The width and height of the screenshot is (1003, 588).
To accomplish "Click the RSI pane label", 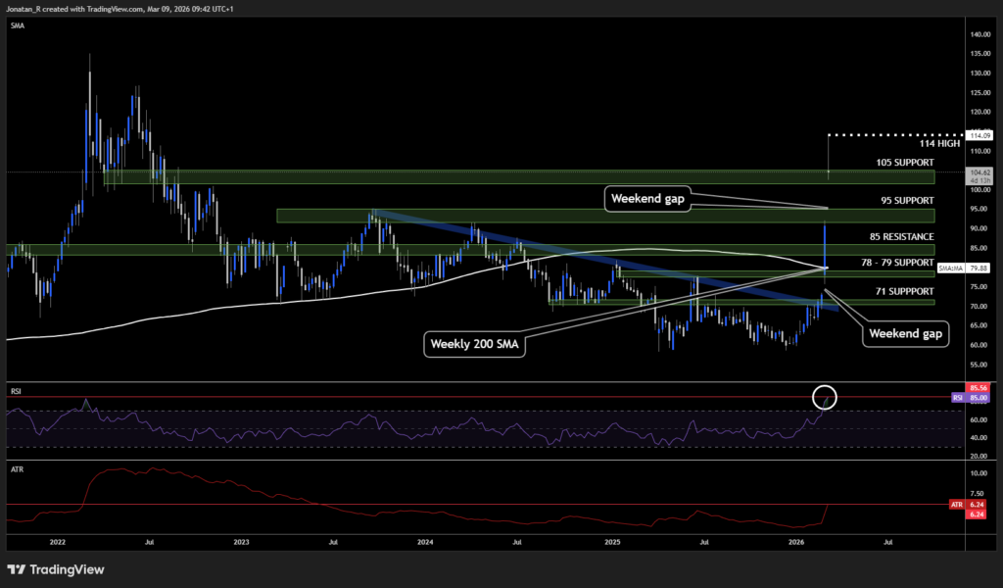I will 16,390.
